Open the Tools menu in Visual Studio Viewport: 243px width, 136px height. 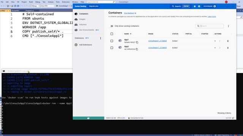pos(58,2)
